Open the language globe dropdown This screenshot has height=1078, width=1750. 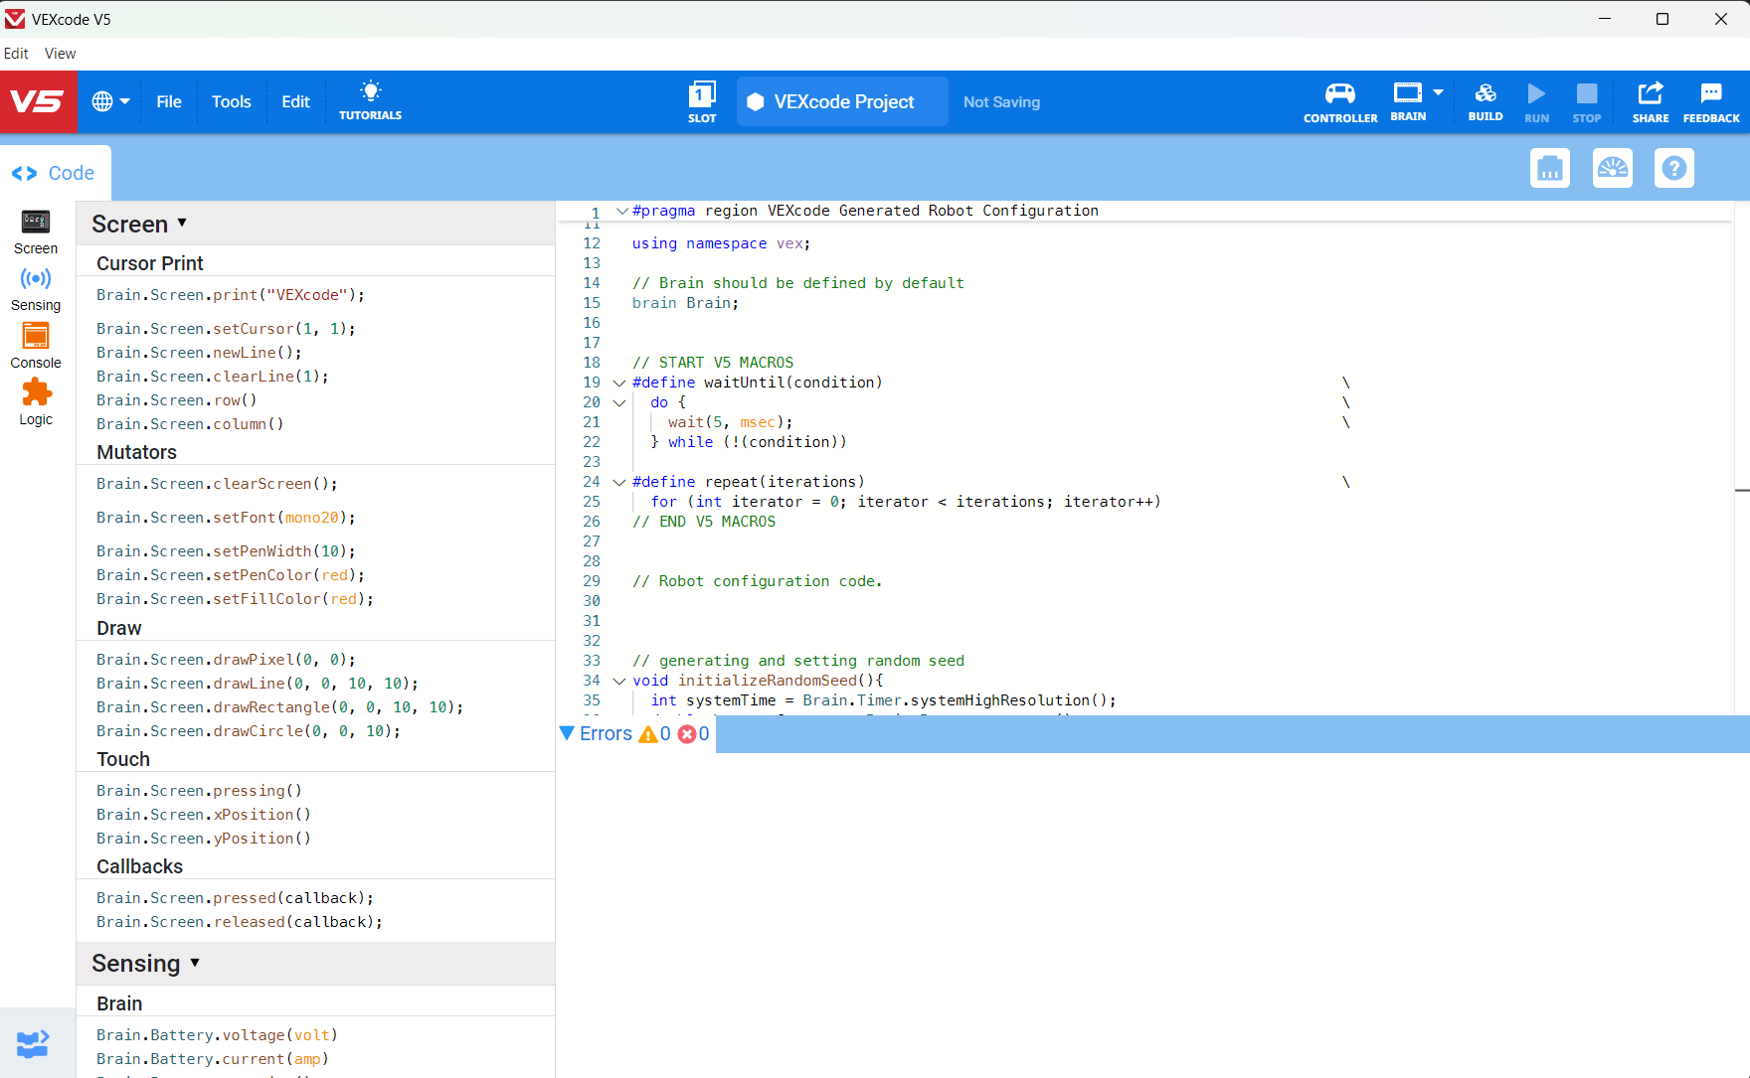pyautogui.click(x=110, y=101)
